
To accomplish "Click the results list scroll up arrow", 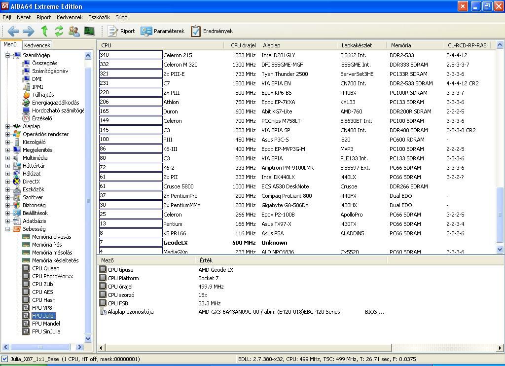I will [x=500, y=45].
